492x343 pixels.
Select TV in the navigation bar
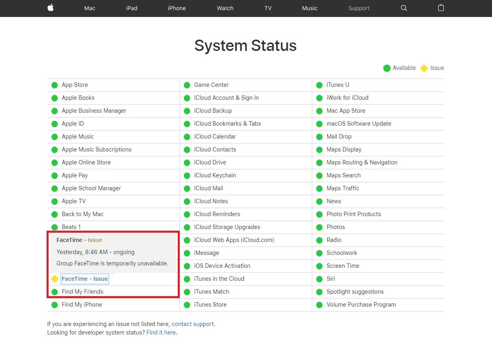point(268,8)
